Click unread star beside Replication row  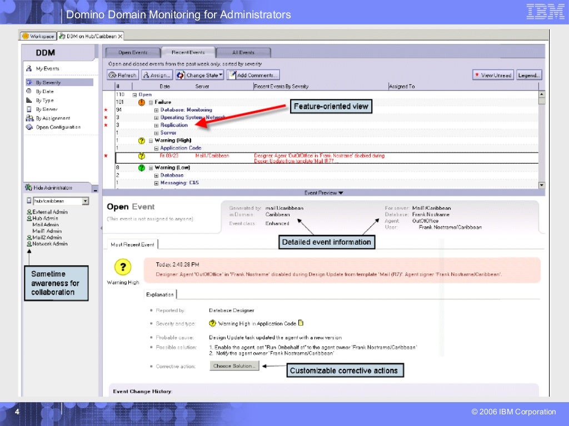(x=106, y=125)
